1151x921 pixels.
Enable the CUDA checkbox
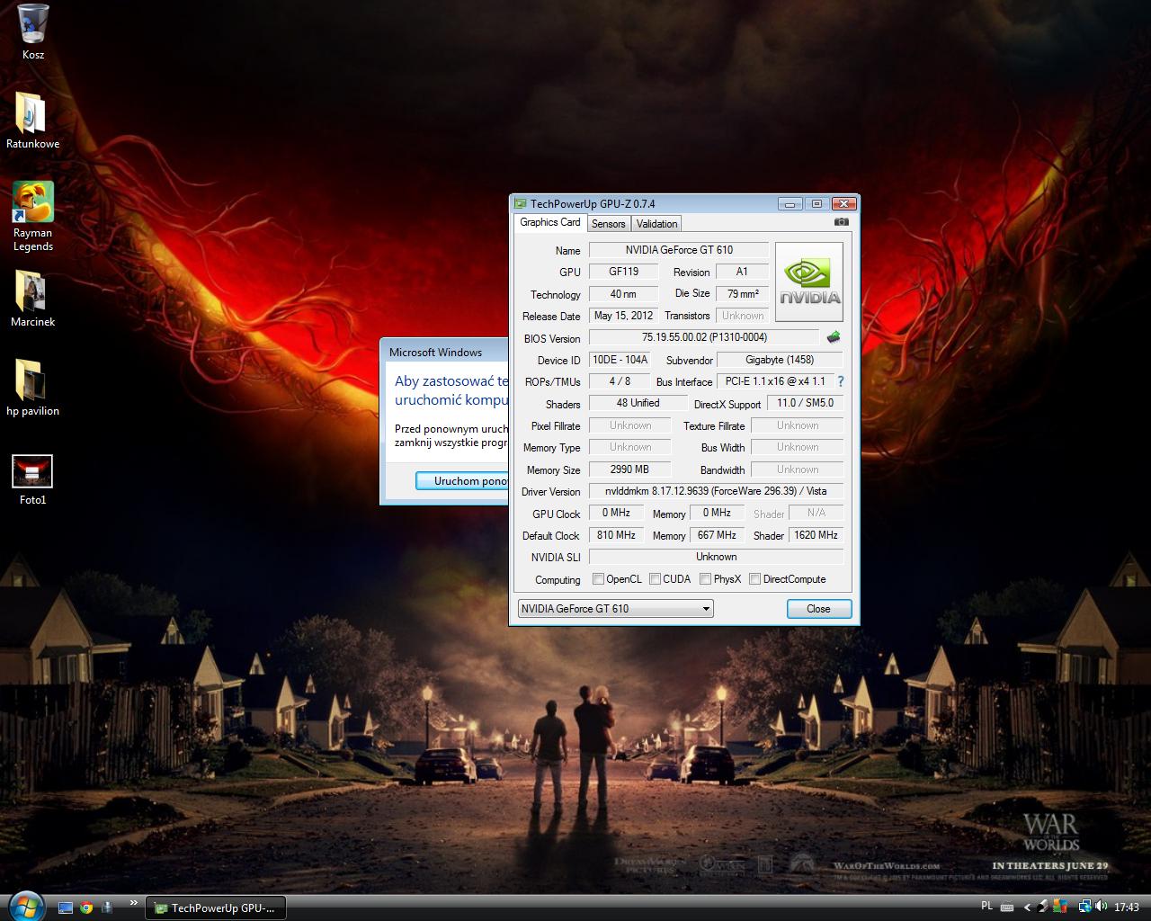655,579
